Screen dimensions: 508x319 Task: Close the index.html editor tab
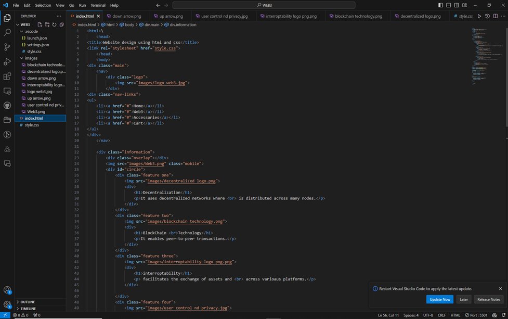(98, 16)
